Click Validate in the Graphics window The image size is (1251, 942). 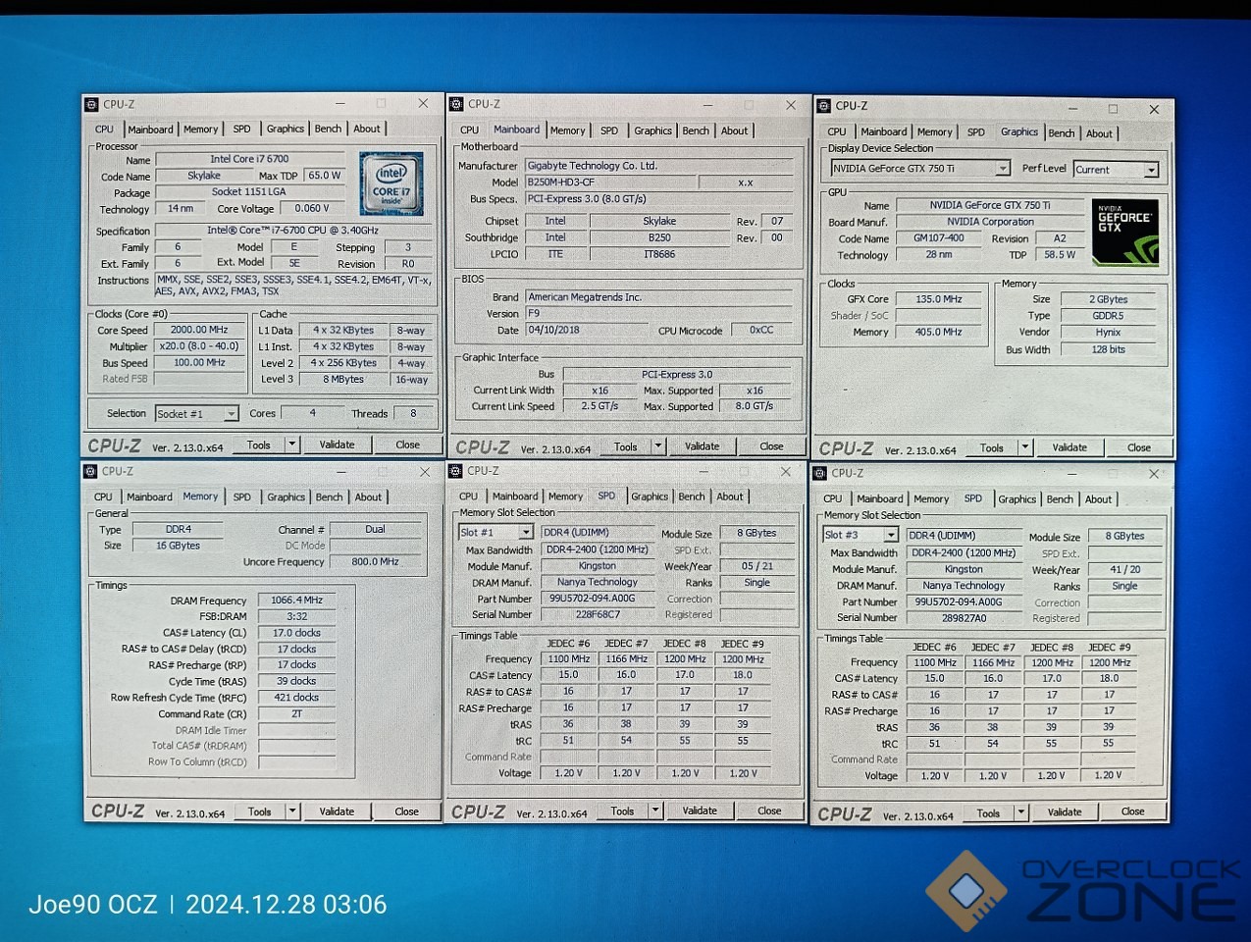[x=1069, y=447]
